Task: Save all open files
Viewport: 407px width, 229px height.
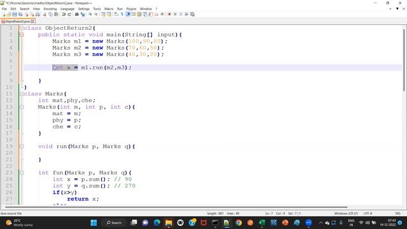Action: coord(20,14)
